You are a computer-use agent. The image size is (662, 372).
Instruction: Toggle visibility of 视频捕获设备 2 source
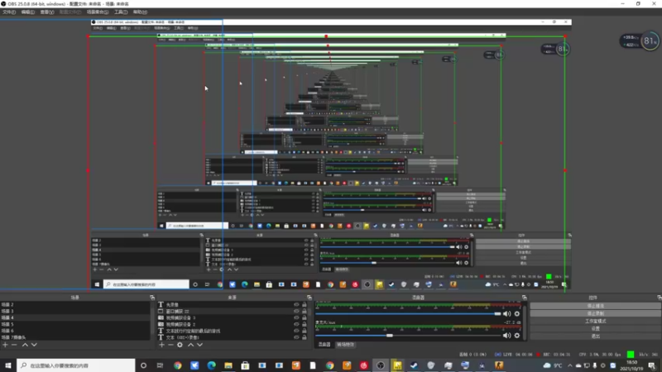pyautogui.click(x=296, y=324)
